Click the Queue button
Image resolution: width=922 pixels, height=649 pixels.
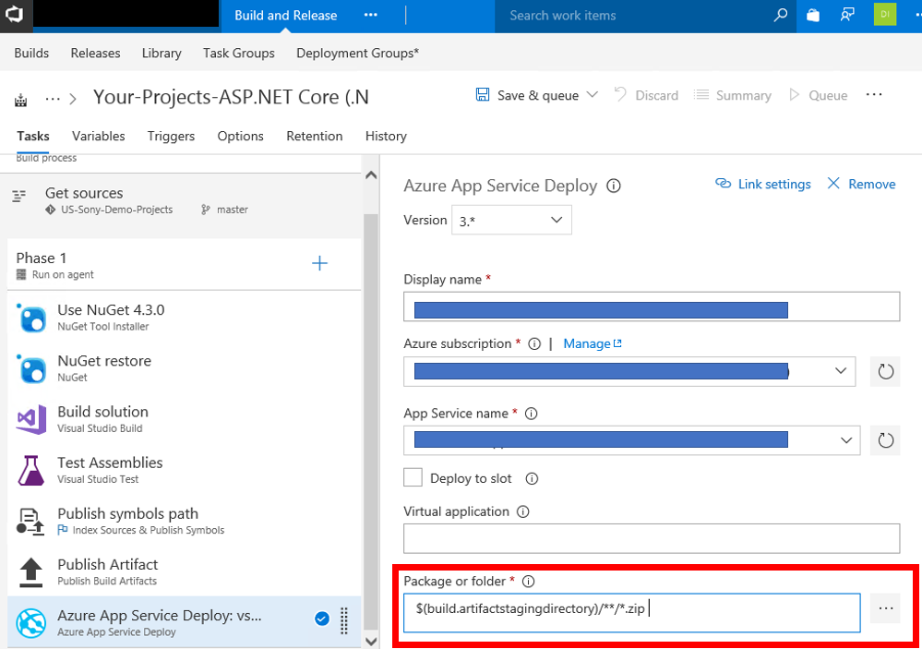818,95
